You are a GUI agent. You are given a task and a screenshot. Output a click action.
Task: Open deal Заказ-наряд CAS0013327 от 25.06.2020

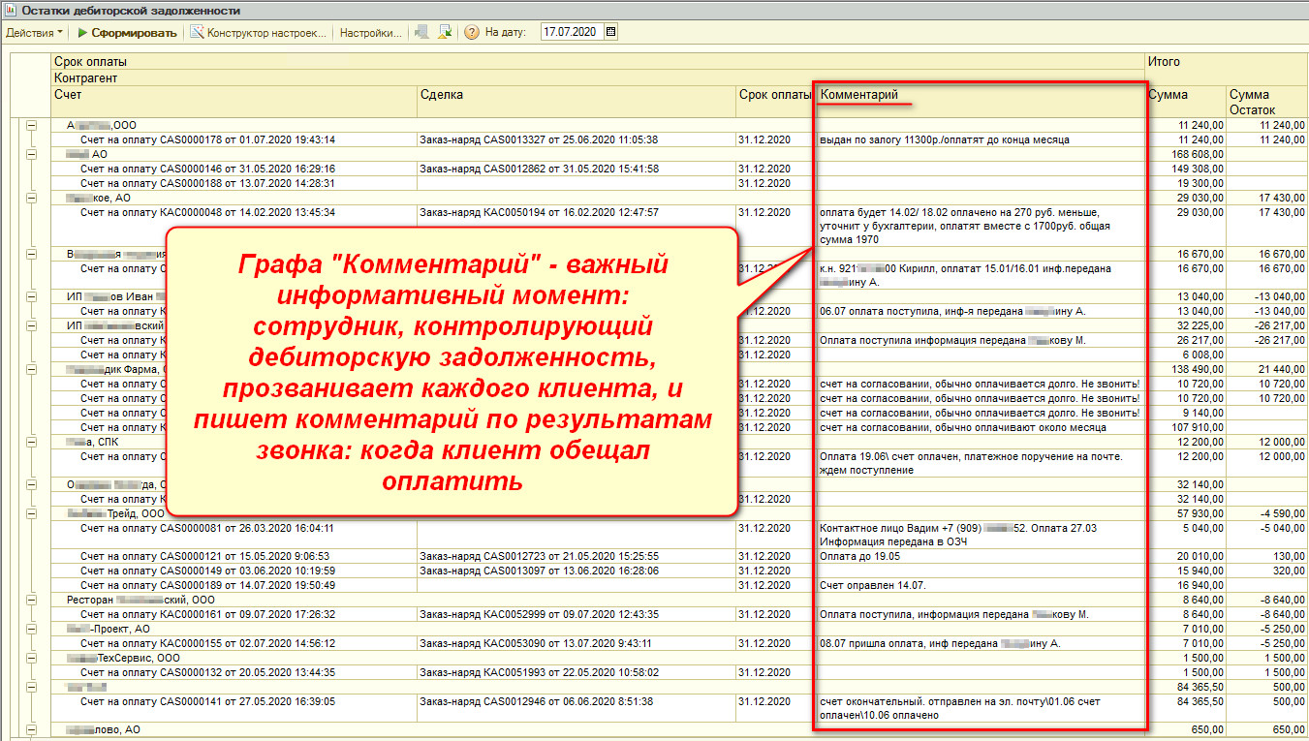[x=539, y=139]
